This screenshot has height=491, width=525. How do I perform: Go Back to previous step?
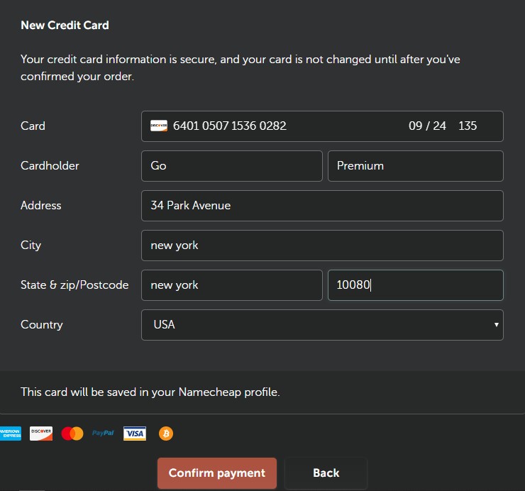pyautogui.click(x=326, y=473)
